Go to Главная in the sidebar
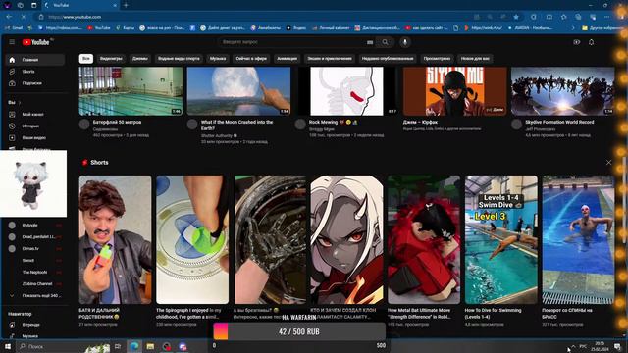The height and width of the screenshot is (353, 628). pos(35,60)
